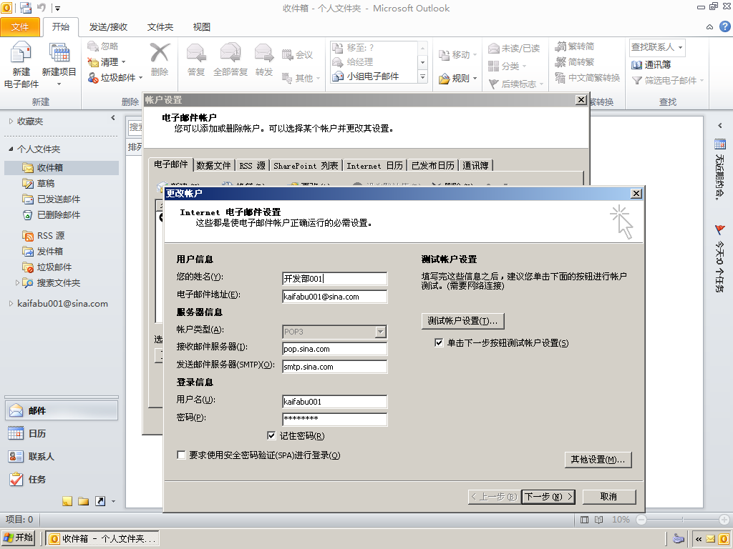Click the Meeting (会议) icon
The image size is (733, 549).
(x=287, y=54)
